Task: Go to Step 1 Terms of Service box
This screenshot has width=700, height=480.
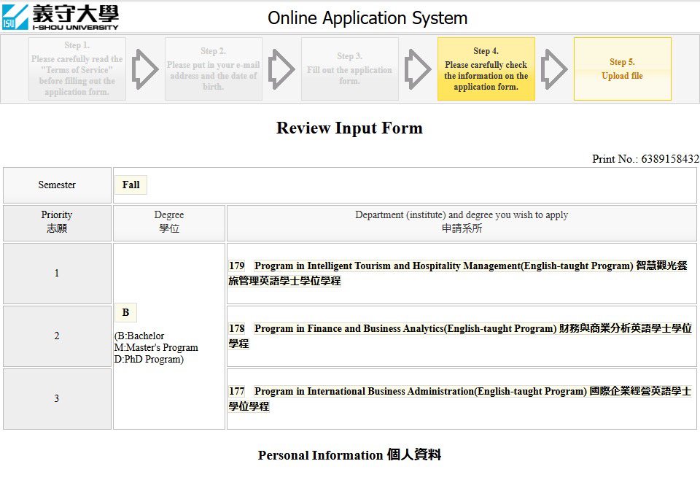Action: (77, 69)
